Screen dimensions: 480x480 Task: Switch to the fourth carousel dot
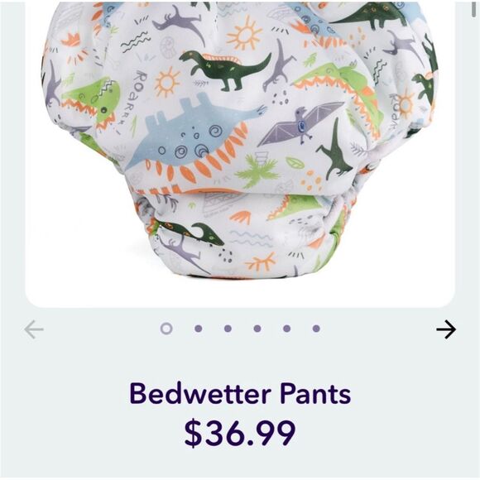pyautogui.click(x=257, y=329)
